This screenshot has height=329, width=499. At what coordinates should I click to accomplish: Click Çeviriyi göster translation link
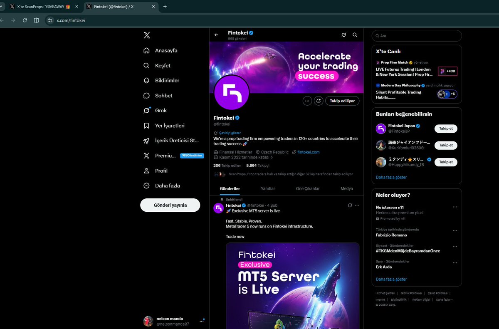(x=229, y=133)
